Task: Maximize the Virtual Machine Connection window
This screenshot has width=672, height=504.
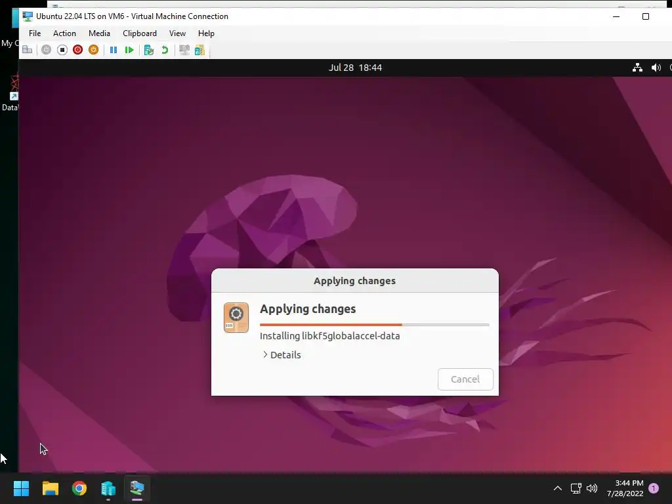Action: 646,16
